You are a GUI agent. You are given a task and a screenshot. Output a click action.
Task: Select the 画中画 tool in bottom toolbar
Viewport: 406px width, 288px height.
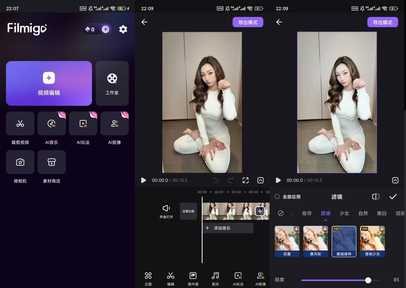[x=193, y=278]
